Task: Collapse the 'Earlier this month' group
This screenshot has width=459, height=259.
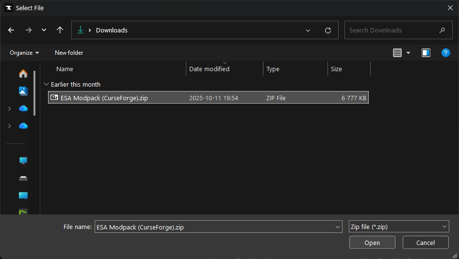Action: click(x=47, y=84)
